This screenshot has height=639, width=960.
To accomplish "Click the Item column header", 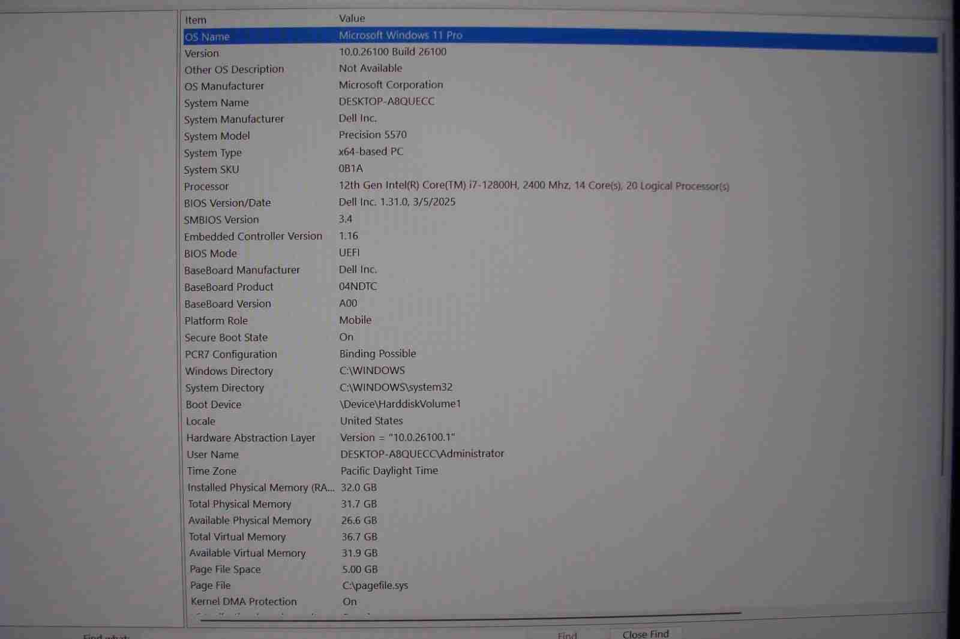I will pos(196,20).
